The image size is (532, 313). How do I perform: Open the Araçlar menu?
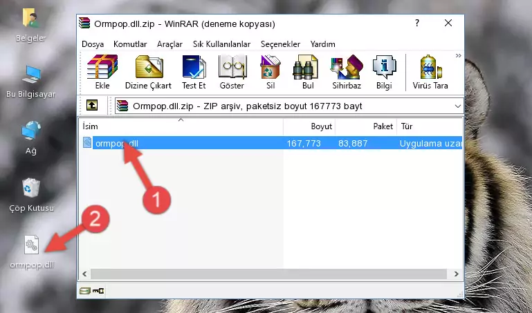click(x=169, y=44)
